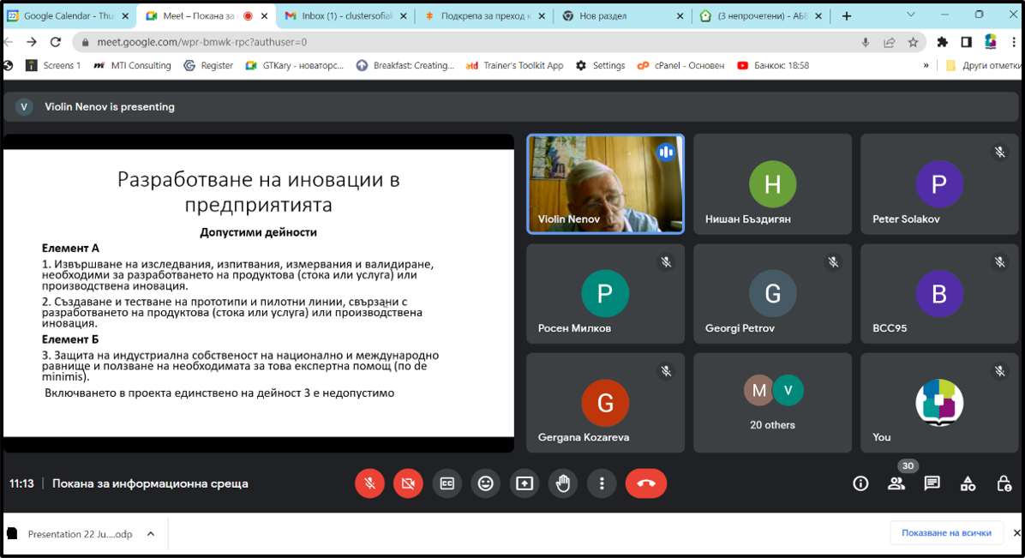The image size is (1025, 558).
Task: Switch to the Подкрепа за преход tab
Action: click(484, 15)
